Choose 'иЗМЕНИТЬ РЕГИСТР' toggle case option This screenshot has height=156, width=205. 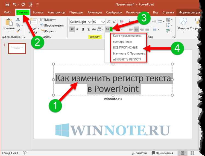point(127,59)
